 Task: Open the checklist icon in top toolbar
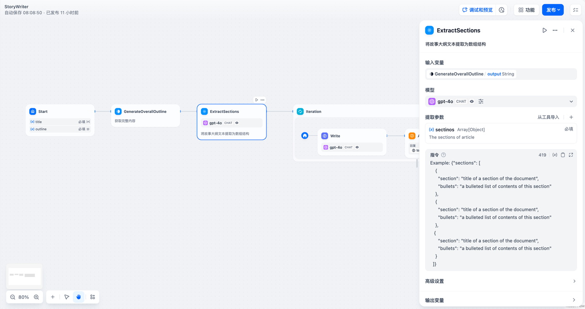[x=575, y=10]
